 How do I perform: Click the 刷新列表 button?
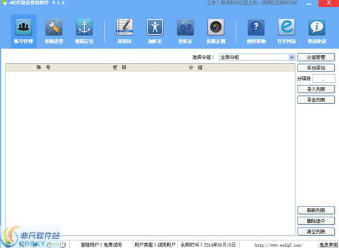tap(316, 210)
